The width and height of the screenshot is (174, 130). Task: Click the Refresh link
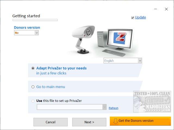(113, 108)
